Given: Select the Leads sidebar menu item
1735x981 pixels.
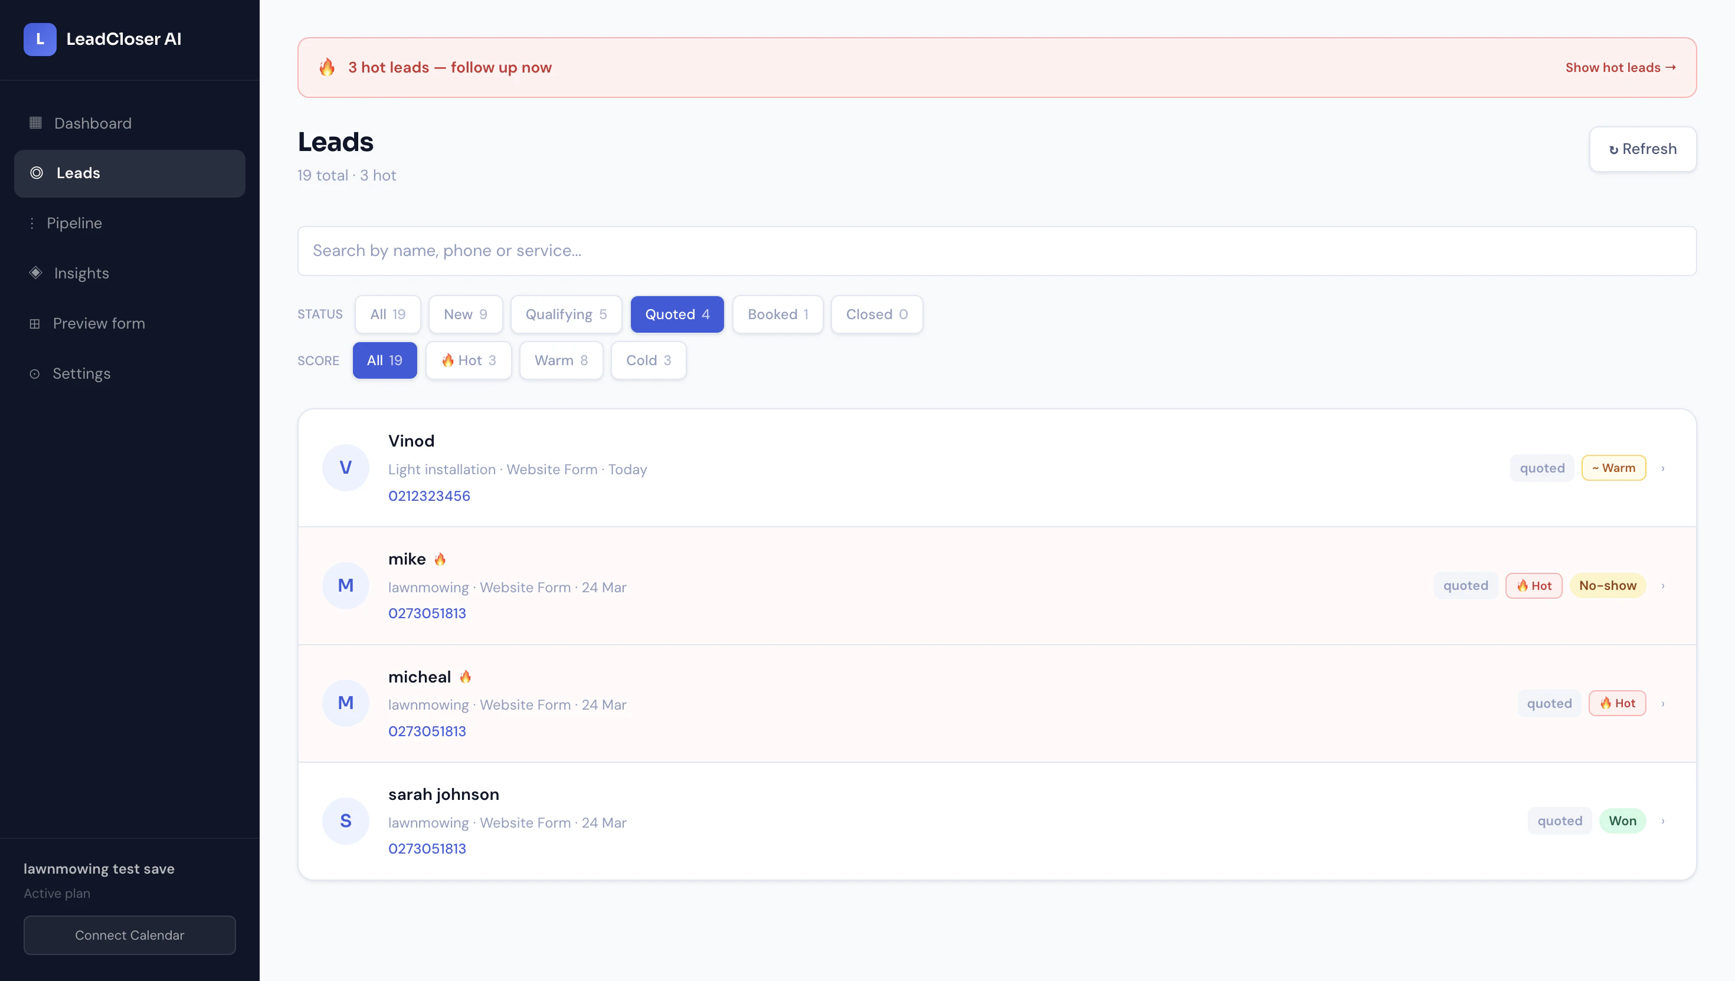Looking at the screenshot, I should click(129, 173).
